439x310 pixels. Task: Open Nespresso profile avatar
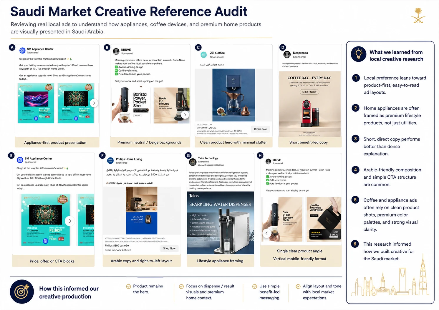[x=287, y=55]
